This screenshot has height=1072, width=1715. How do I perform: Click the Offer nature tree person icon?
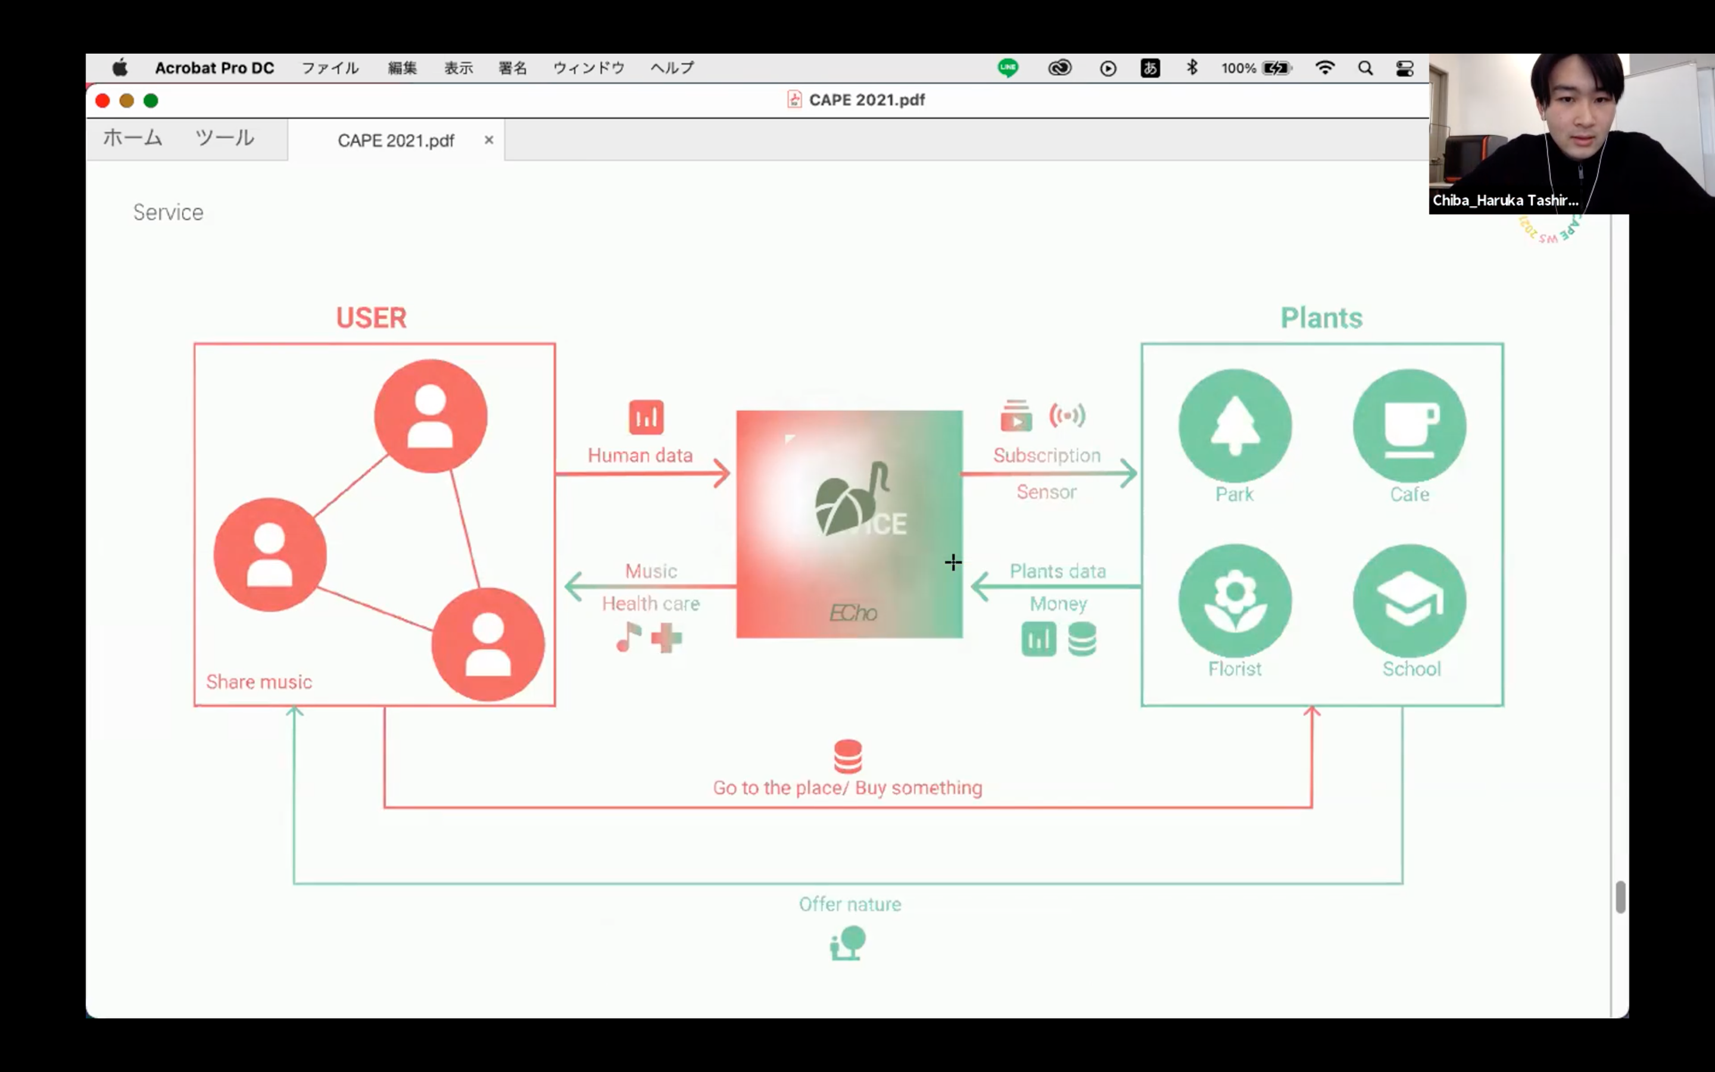coord(847,944)
